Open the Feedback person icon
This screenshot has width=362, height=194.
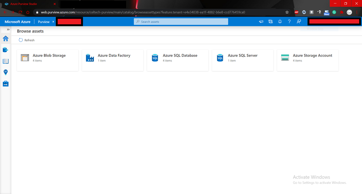(299, 22)
